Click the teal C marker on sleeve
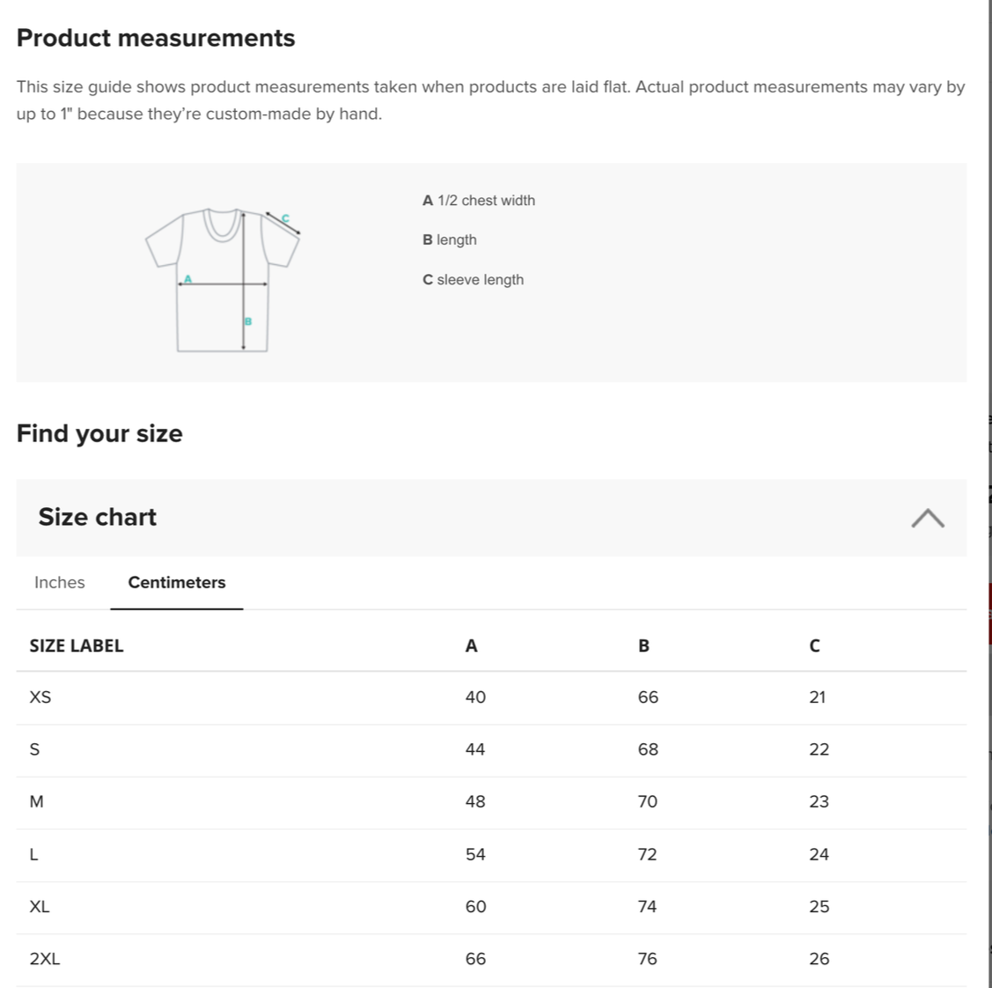 [285, 218]
